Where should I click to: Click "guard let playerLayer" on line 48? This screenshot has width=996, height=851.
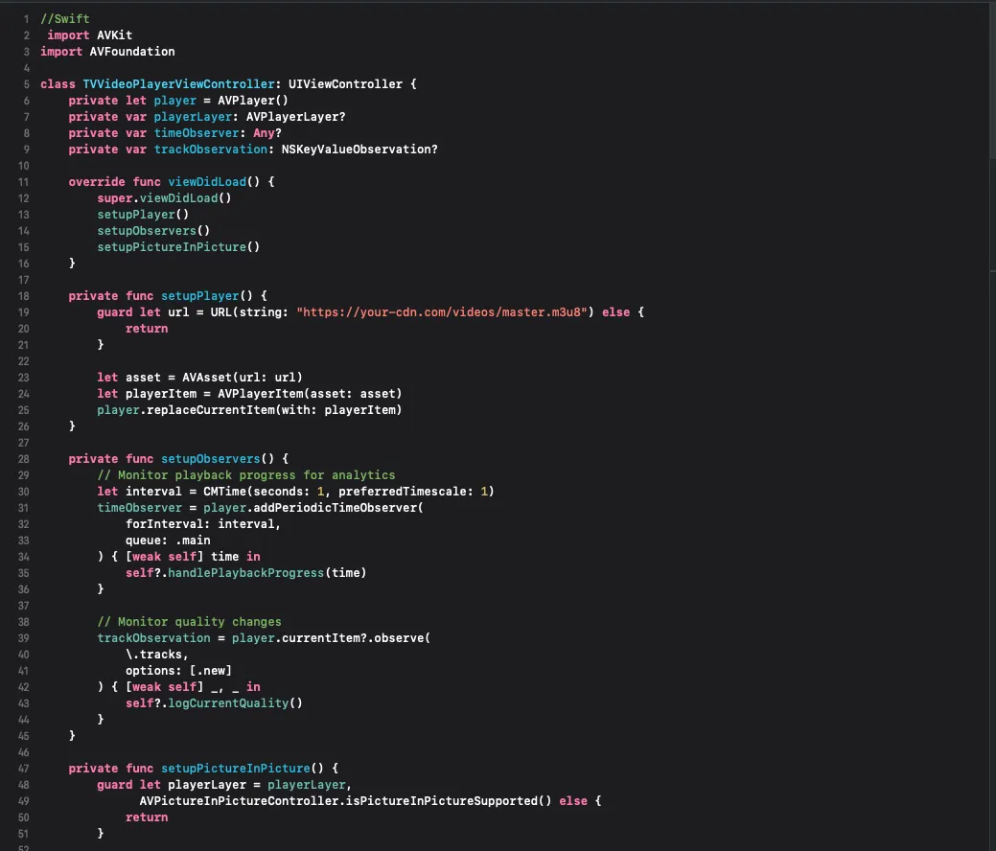(x=172, y=785)
